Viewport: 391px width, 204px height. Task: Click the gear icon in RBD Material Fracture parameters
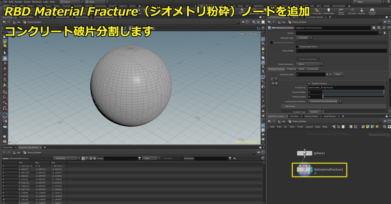(374, 28)
